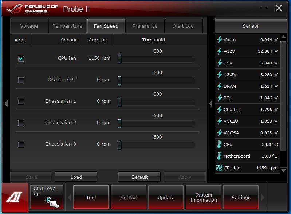Enable the Chassis fan 3 alert checkbox
Image resolution: width=291 pixels, height=214 pixels.
click(x=21, y=144)
